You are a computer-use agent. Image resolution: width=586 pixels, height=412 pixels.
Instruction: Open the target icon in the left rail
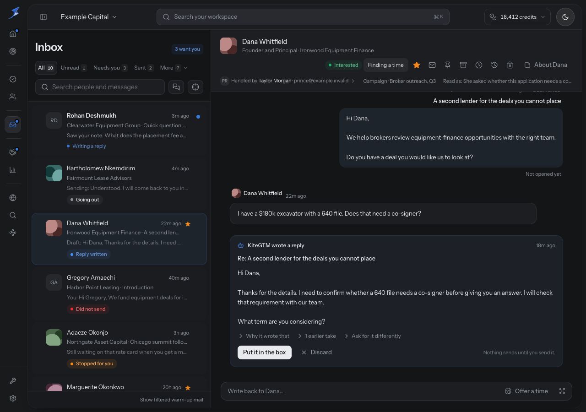13,51
